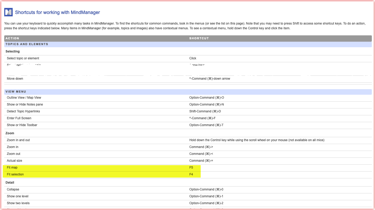375x210 pixels.
Task: Click the "F4" shortcut value
Action: 191,174
